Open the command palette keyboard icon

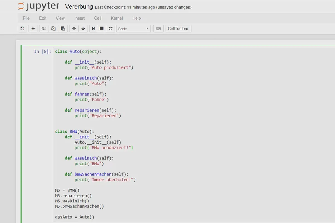tap(158, 28)
